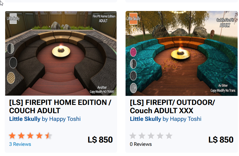Click the last gray star of Outdoor firepit
239x156 pixels.
point(169,136)
